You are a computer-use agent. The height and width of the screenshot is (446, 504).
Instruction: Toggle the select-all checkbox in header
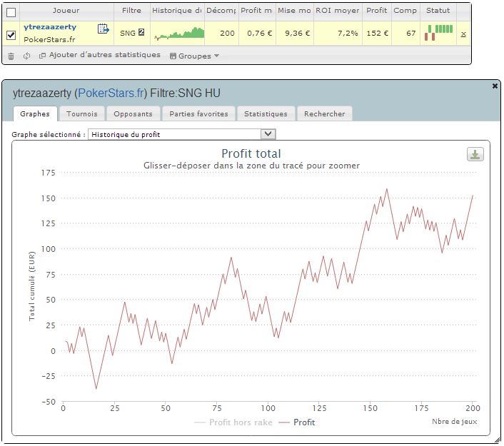tap(11, 13)
